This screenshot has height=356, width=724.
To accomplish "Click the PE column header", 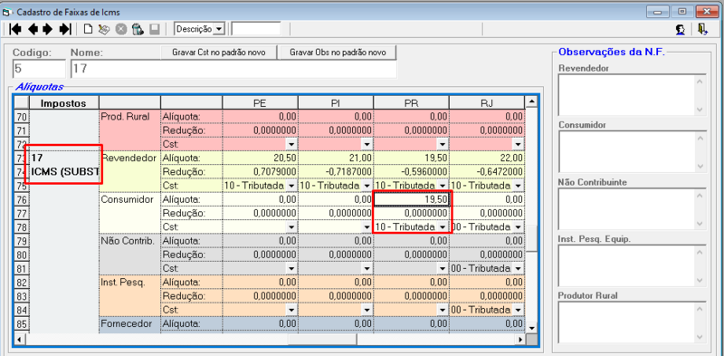I will click(x=260, y=103).
